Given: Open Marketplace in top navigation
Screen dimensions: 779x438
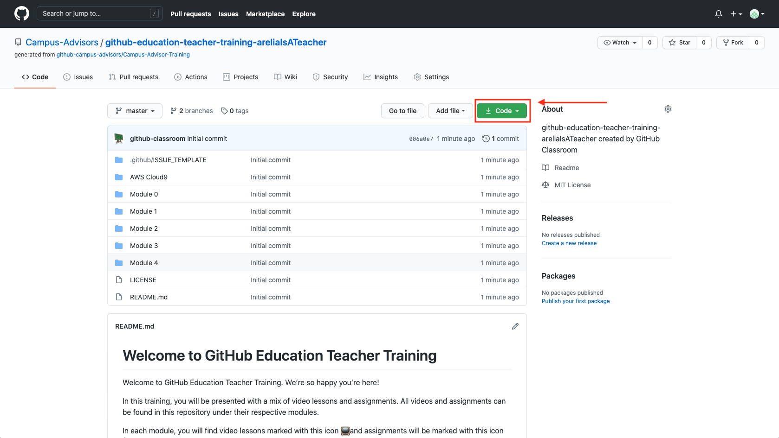Looking at the screenshot, I should click(265, 14).
